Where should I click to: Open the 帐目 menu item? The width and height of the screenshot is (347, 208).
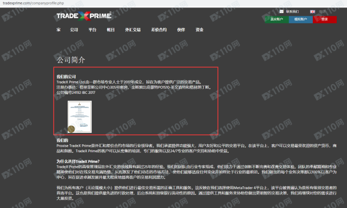point(111,30)
